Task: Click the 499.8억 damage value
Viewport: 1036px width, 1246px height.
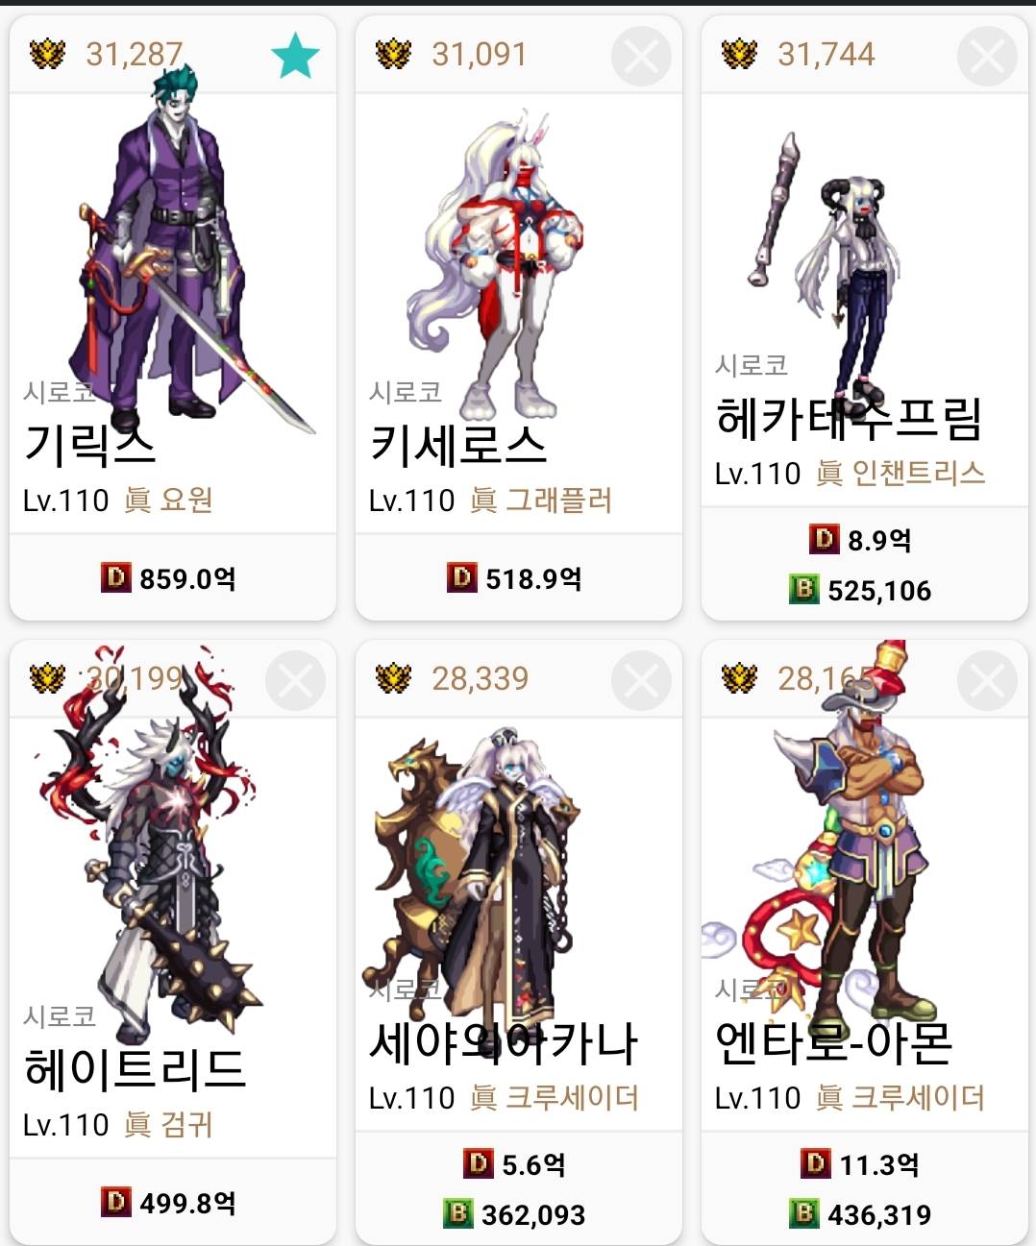Action: click(x=187, y=1203)
